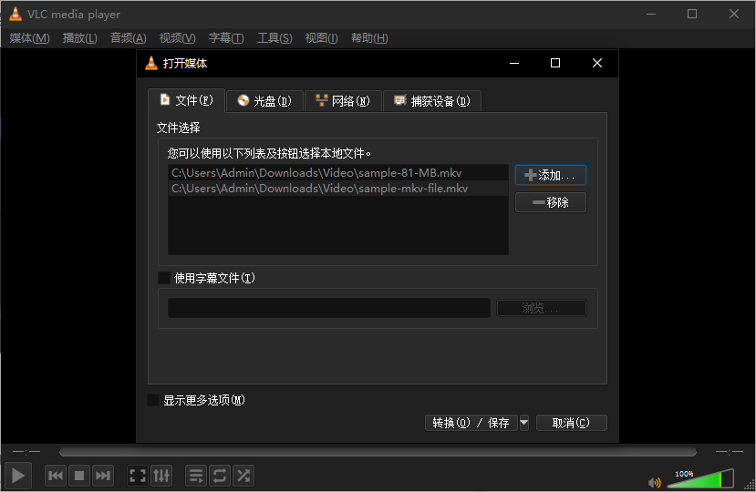Click the previous media button
The width and height of the screenshot is (756, 492).
coord(56,477)
